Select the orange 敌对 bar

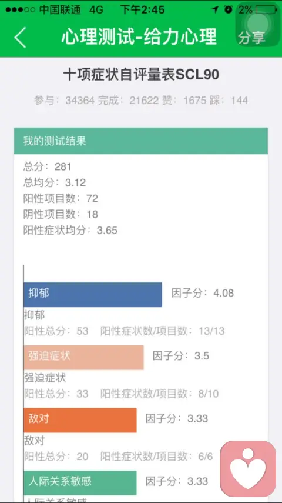point(80,420)
